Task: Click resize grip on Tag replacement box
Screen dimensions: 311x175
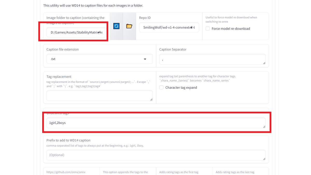Action: pos(151,99)
